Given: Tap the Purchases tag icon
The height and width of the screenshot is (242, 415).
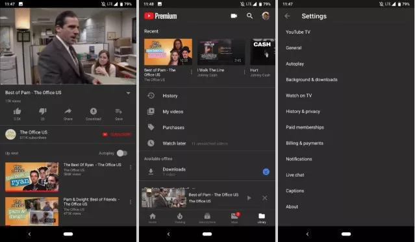Looking at the screenshot, I should point(151,127).
